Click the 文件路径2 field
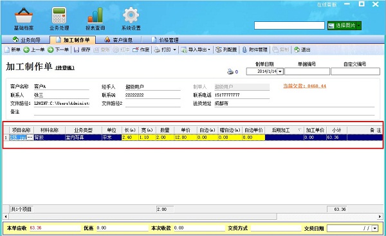This screenshot has width=386, height=236. click(x=152, y=104)
